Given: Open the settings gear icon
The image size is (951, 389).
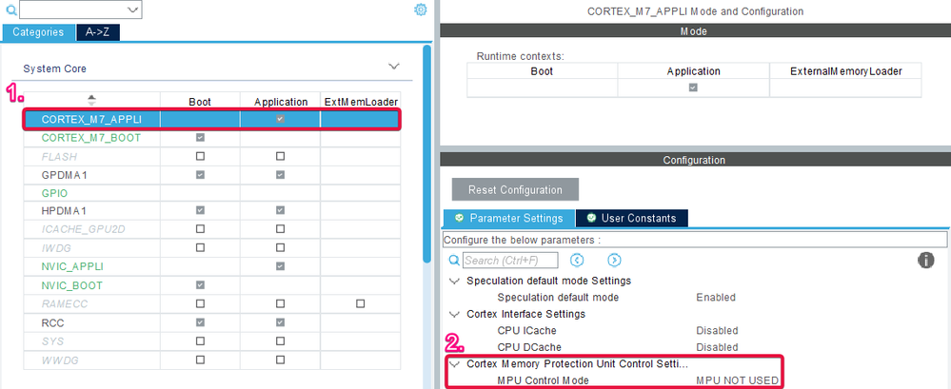Looking at the screenshot, I should [x=421, y=10].
